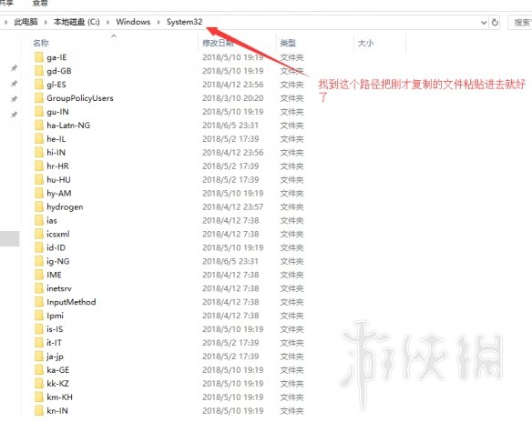Select the GroupPolicyUsers folder icon
The height and width of the screenshot is (422, 532).
pos(39,98)
